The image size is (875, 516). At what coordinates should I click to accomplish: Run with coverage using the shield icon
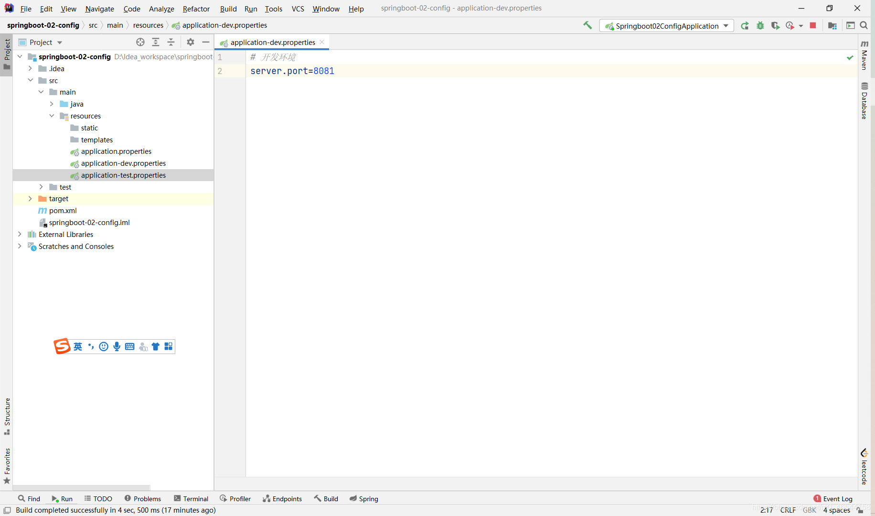(x=775, y=26)
